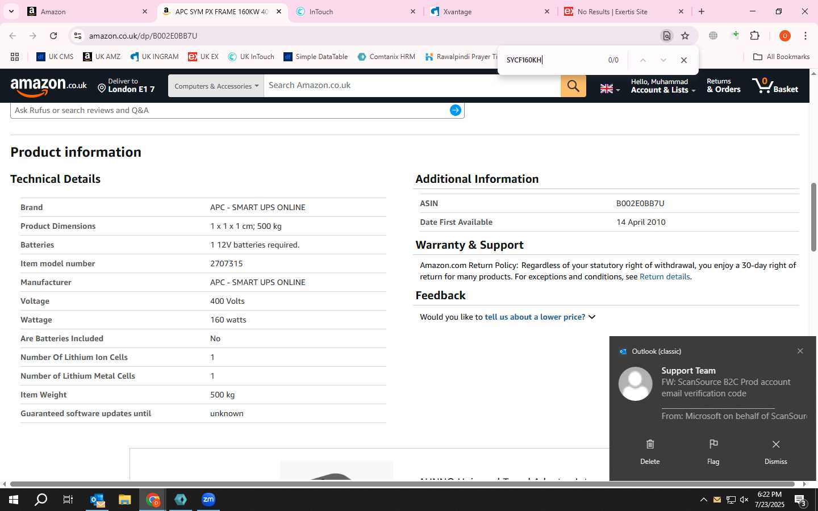Open Returns & Orders
This screenshot has height=511, width=818.
pos(724,86)
